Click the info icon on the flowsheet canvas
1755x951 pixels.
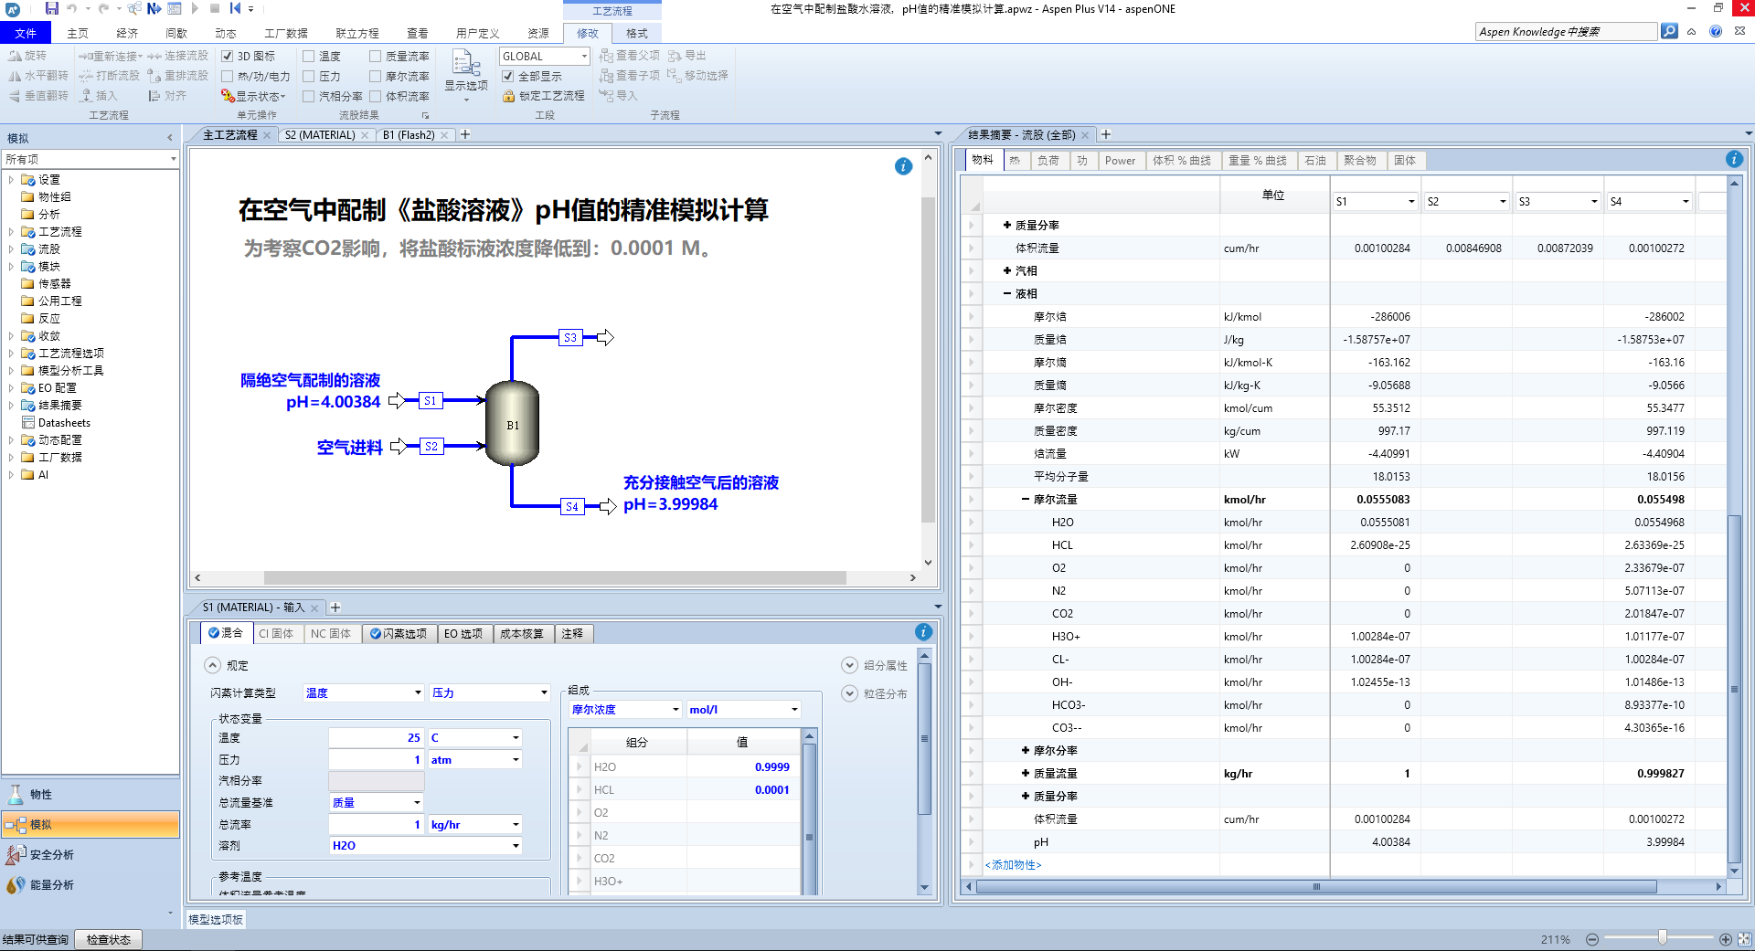[903, 166]
